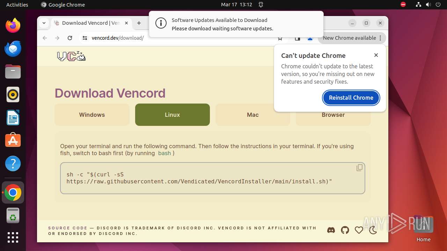Open Rhythmbox music player in dock
Image resolution: width=447 pixels, height=251 pixels.
[13, 94]
